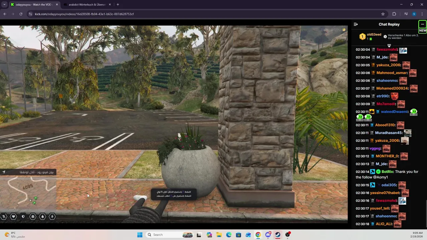
Task: Click the first green emote after waleedDwaemi
Action: click(x=414, y=112)
